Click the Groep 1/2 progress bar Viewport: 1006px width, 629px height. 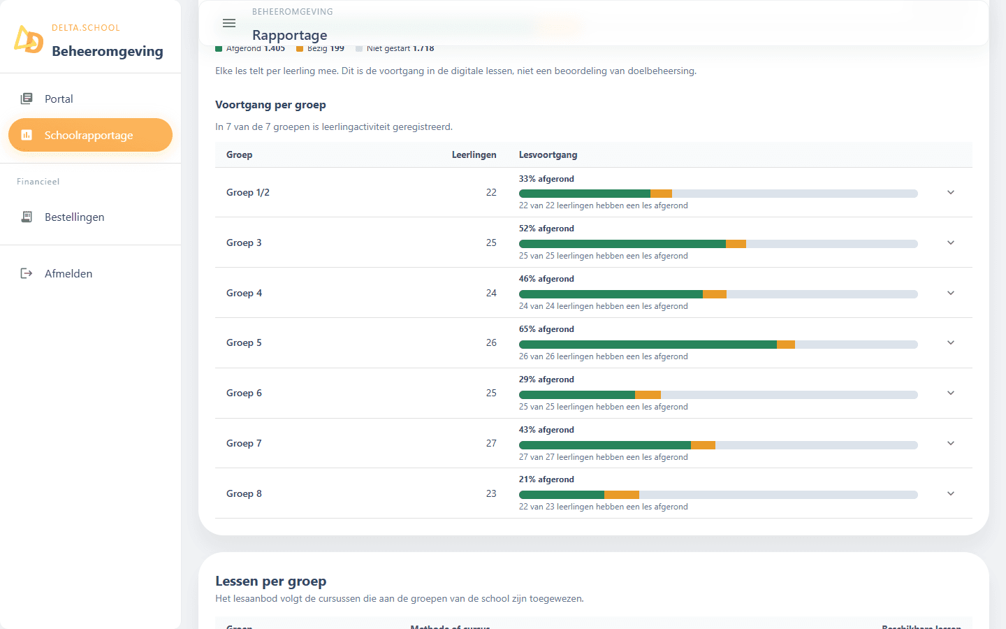coord(718,194)
